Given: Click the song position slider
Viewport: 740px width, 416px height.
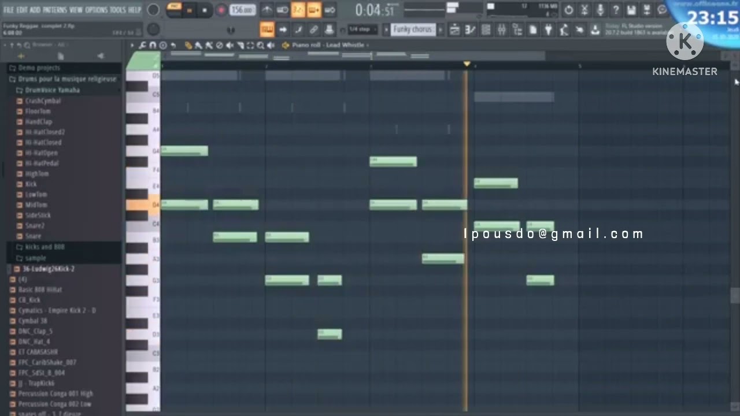Looking at the screenshot, I should click(x=424, y=10).
